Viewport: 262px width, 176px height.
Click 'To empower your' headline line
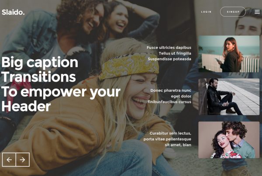[61, 92]
